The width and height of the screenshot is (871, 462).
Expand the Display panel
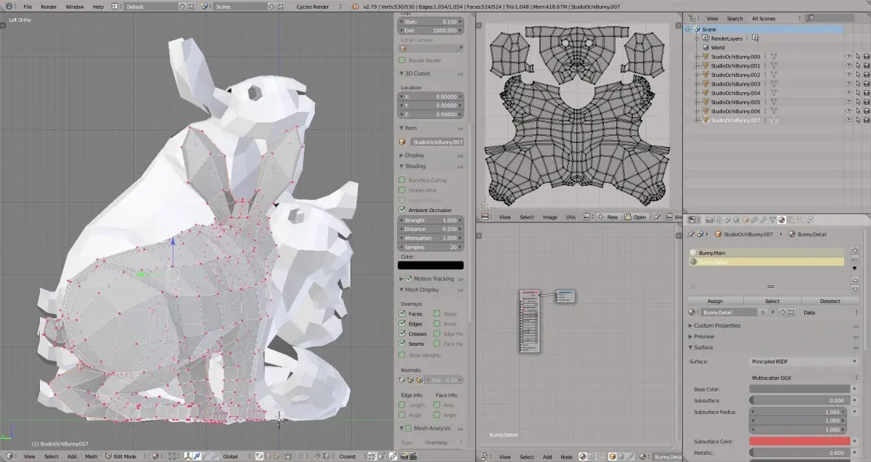tap(414, 155)
